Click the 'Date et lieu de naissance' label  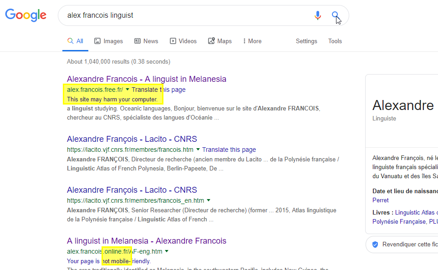405,191
